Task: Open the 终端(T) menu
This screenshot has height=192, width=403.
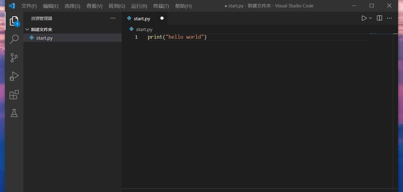Action: [161, 6]
